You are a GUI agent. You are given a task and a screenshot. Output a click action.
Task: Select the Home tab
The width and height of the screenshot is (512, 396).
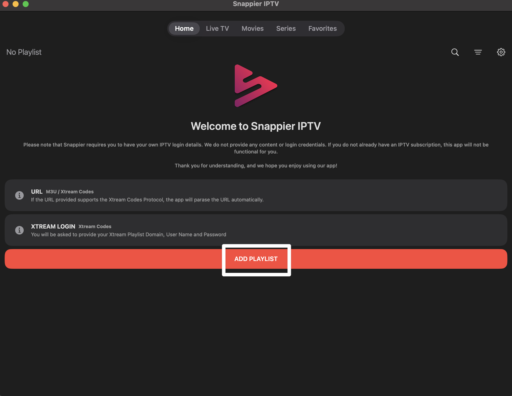[184, 29]
